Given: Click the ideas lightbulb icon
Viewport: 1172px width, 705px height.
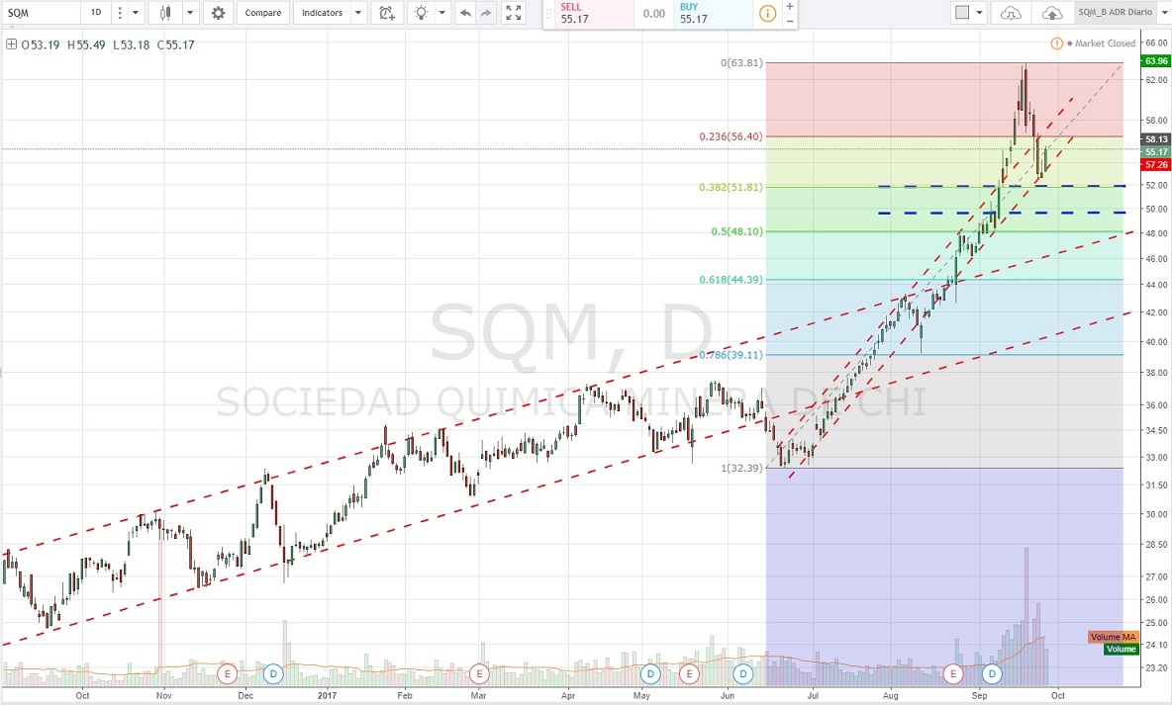Looking at the screenshot, I should click(x=422, y=13).
